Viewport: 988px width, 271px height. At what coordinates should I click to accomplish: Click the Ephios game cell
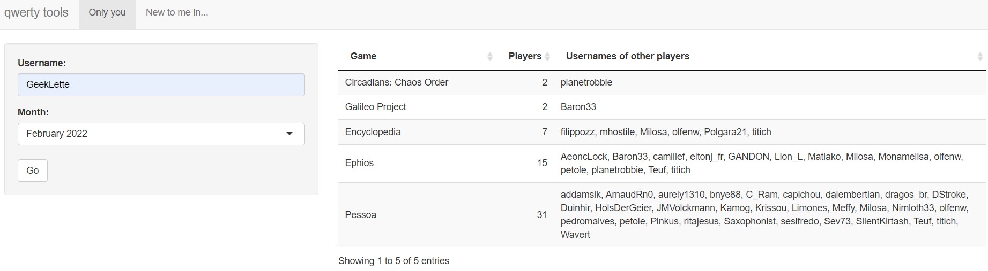pos(359,163)
